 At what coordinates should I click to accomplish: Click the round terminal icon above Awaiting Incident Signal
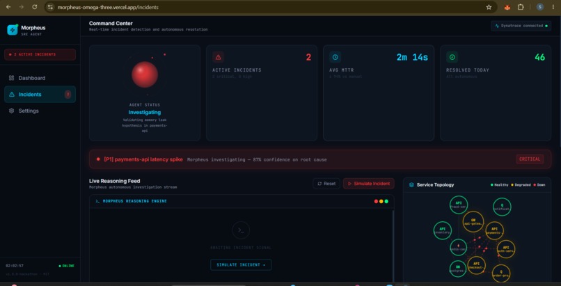pyautogui.click(x=241, y=230)
